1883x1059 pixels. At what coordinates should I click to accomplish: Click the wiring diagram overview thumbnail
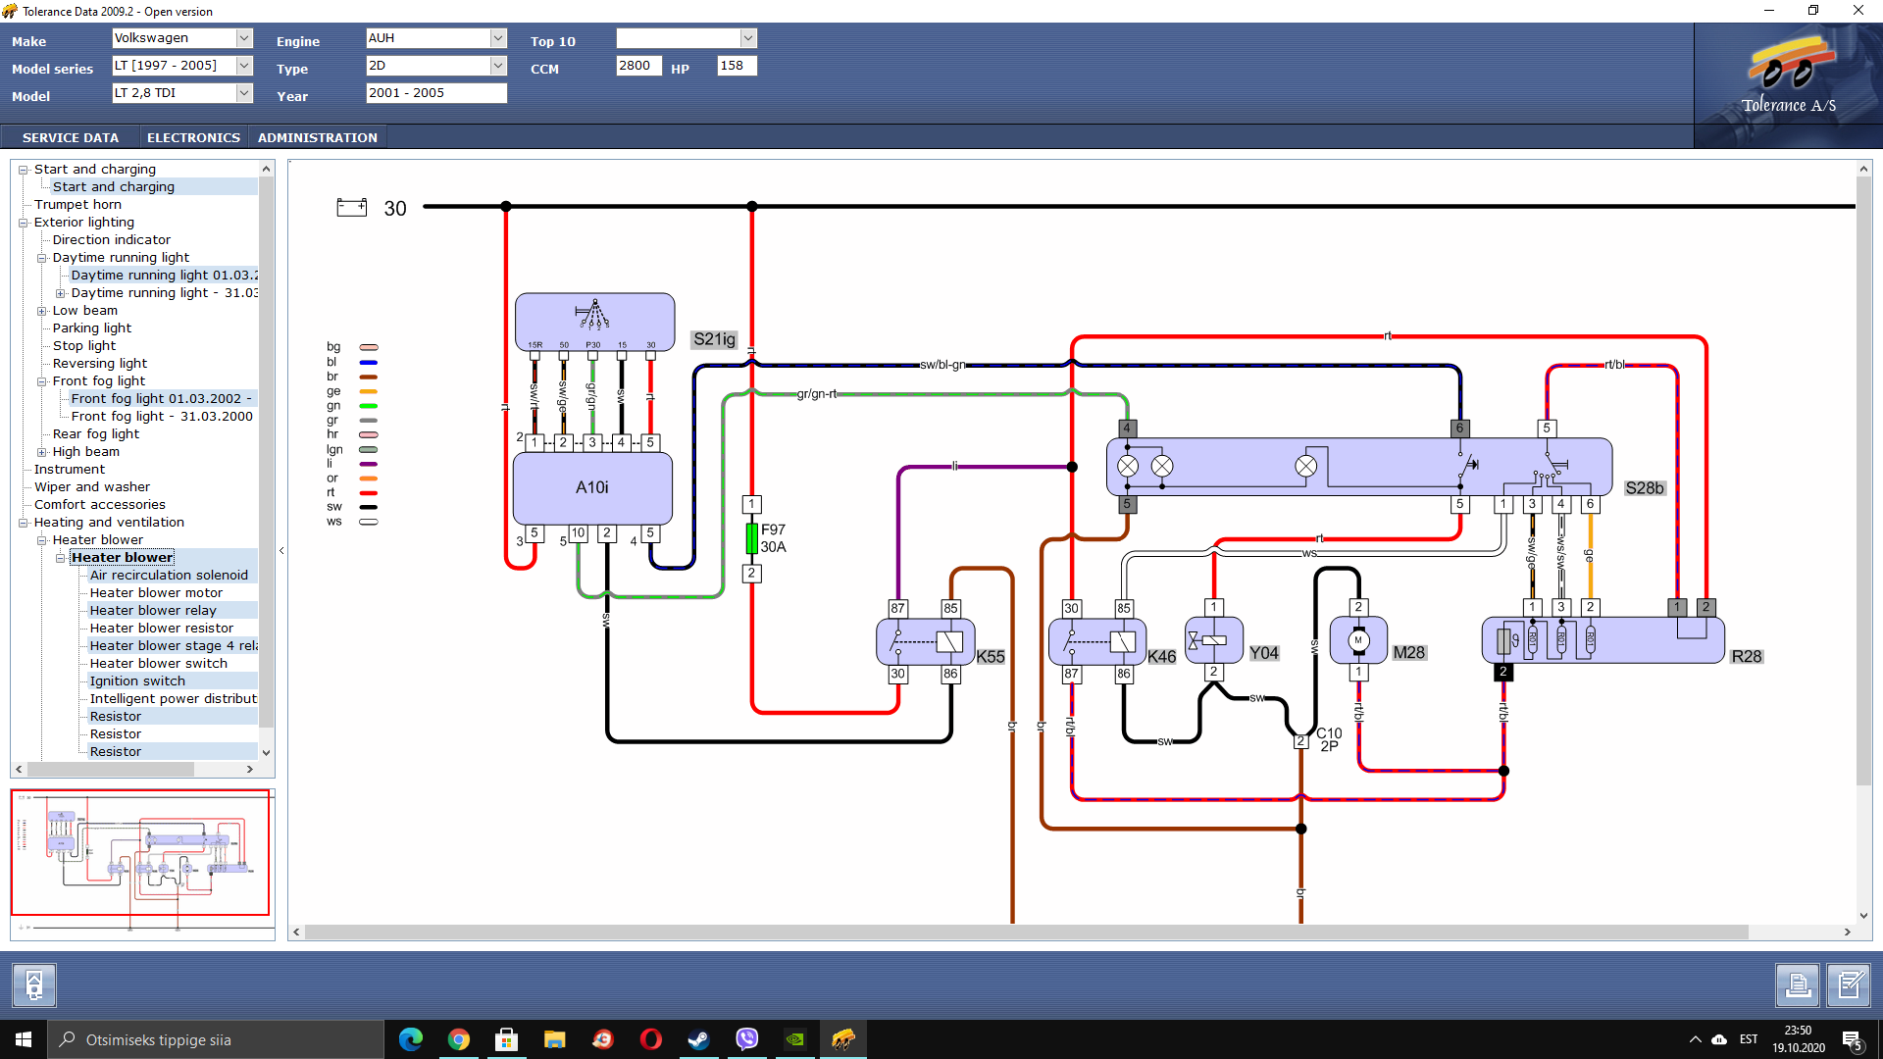coord(140,852)
